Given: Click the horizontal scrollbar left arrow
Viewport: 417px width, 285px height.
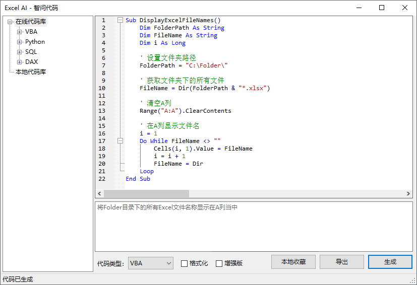Looking at the screenshot, I should pos(99,194).
